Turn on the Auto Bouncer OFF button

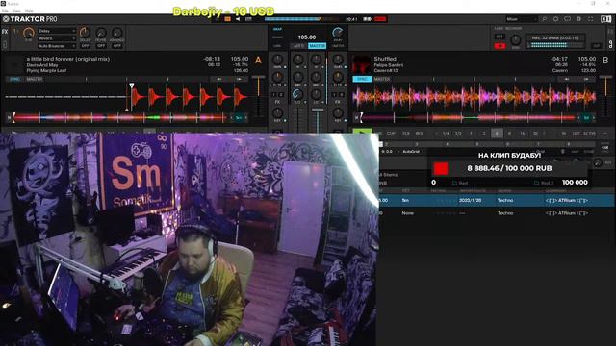[117, 46]
